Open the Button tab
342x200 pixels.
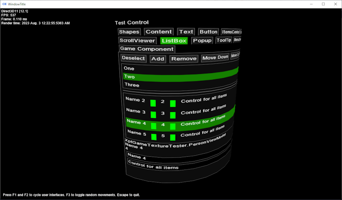208,32
